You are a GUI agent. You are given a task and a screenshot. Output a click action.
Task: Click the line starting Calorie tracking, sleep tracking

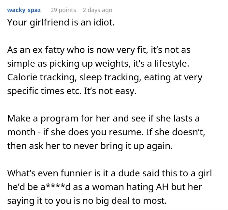[x=105, y=77]
